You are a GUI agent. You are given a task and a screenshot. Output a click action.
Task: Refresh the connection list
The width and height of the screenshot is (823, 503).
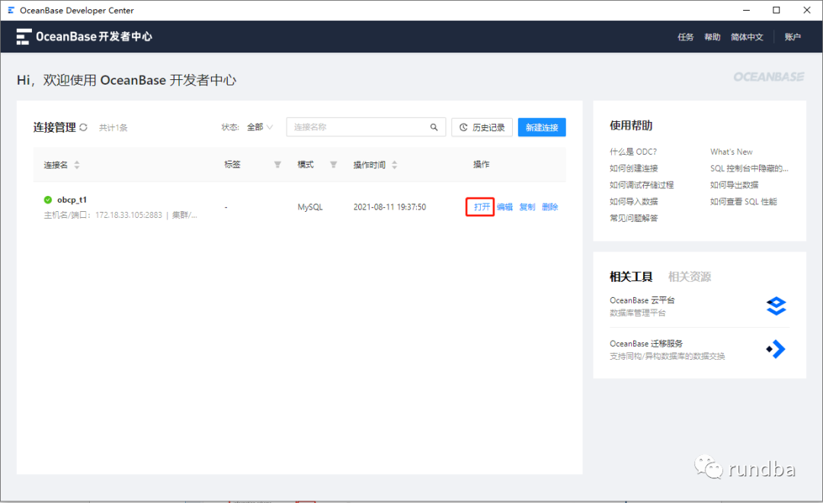coord(84,127)
